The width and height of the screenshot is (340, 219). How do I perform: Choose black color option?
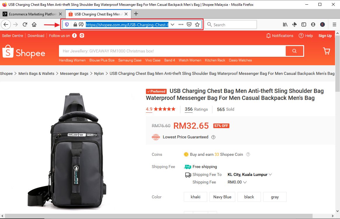coord(249,197)
